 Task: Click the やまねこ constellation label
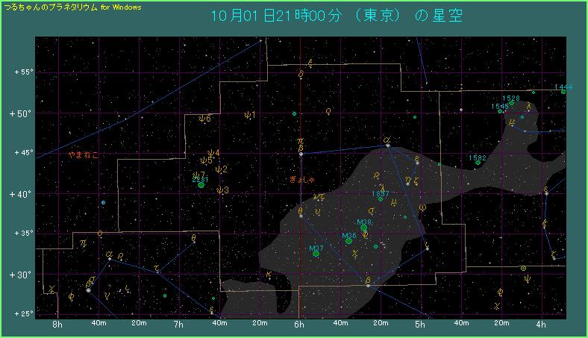[x=82, y=155]
